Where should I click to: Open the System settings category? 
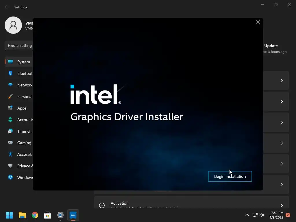19,62
